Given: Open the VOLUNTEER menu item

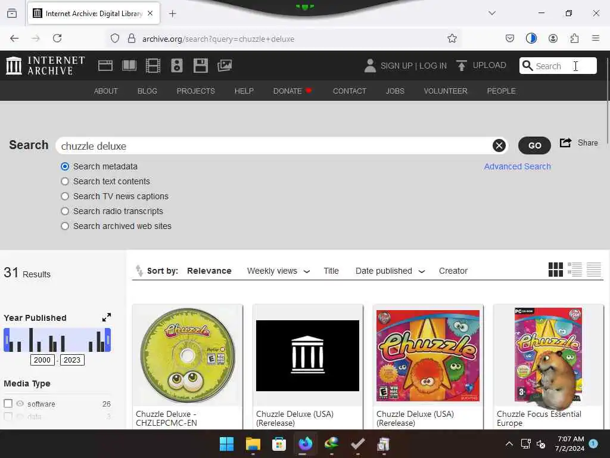Looking at the screenshot, I should point(446,91).
